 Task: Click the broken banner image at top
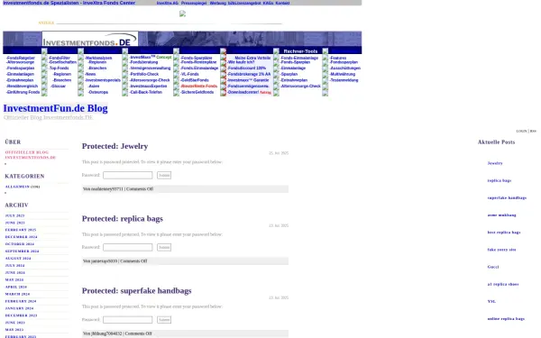coord(182,14)
